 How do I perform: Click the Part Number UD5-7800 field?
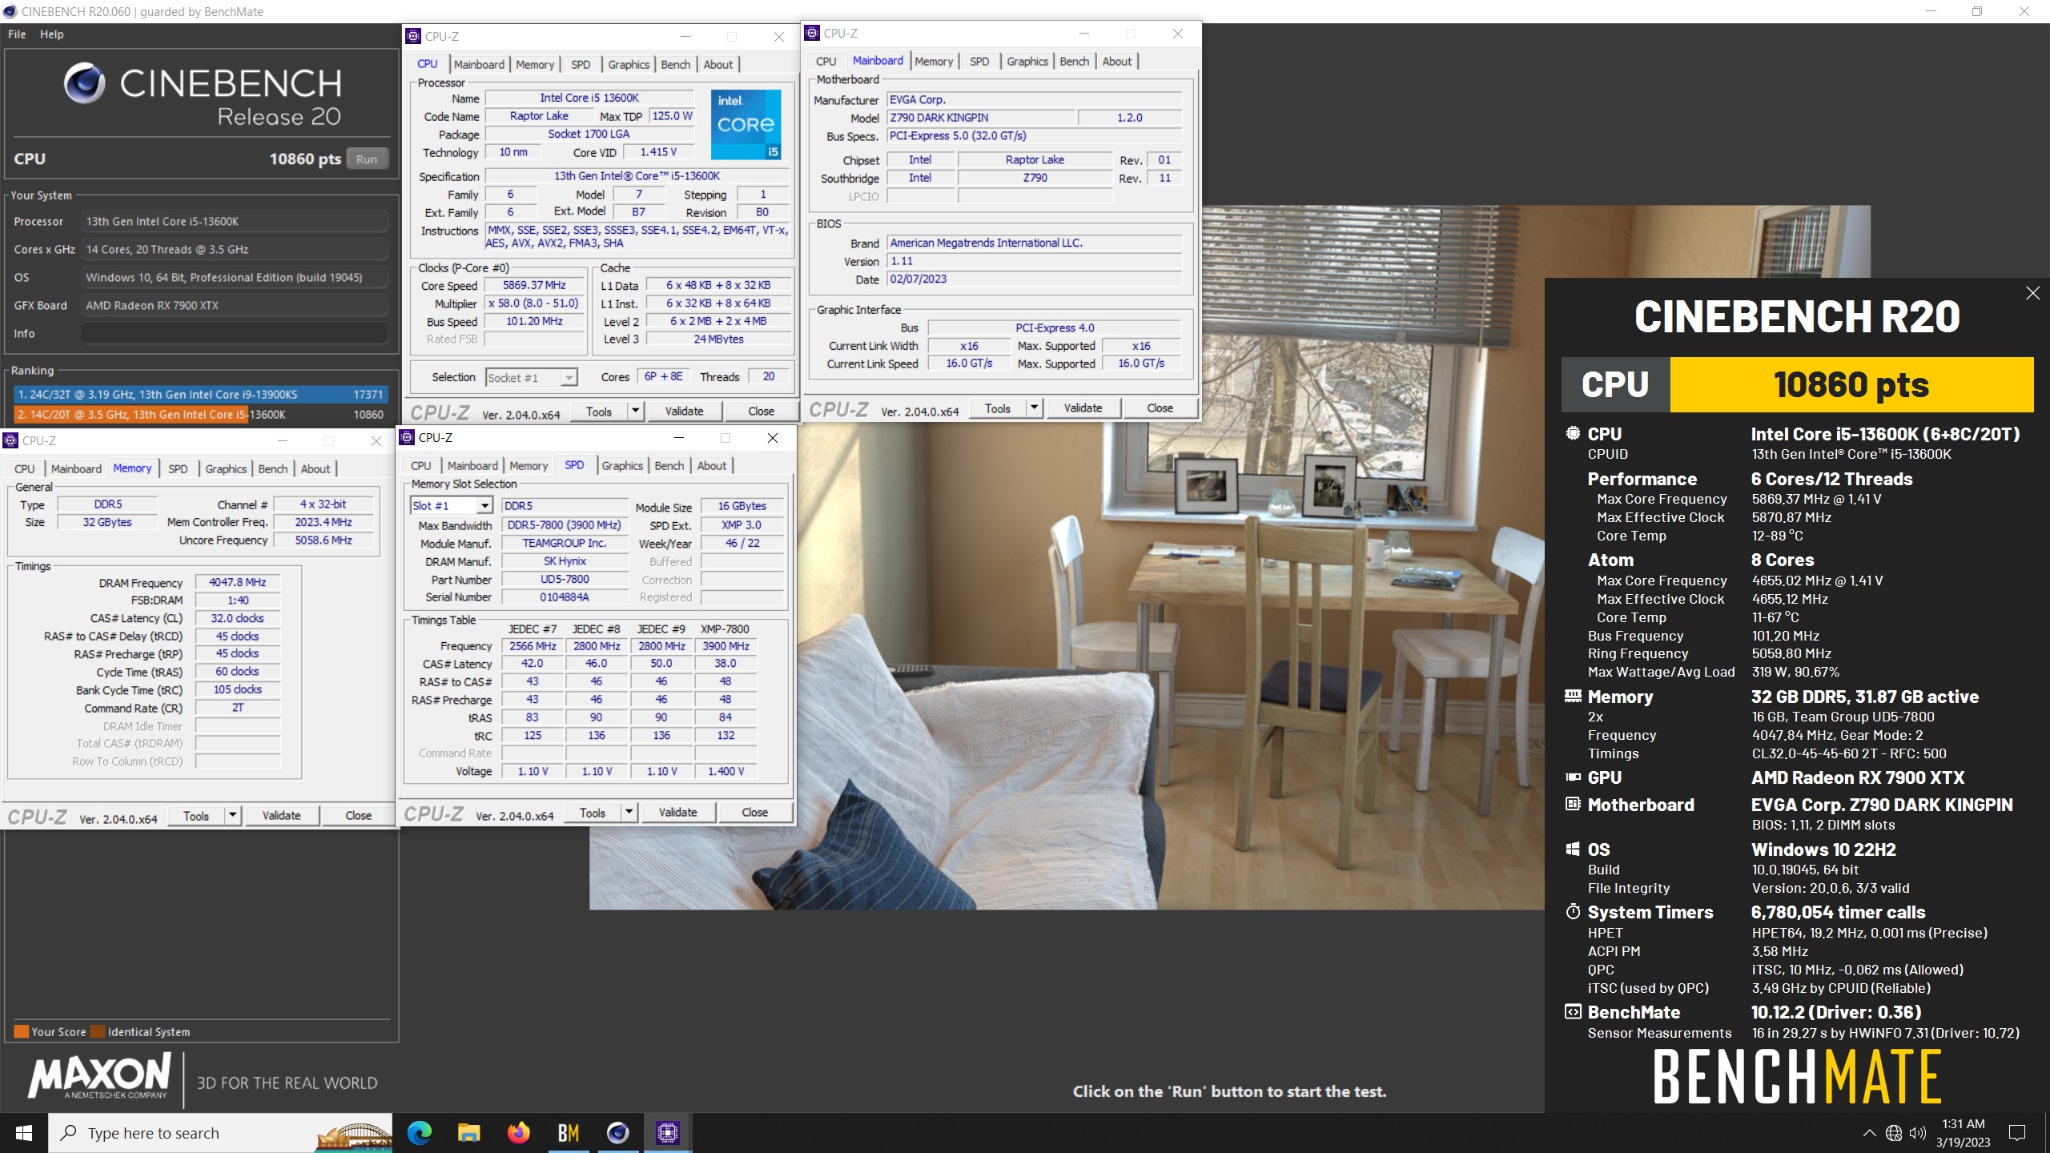point(565,579)
